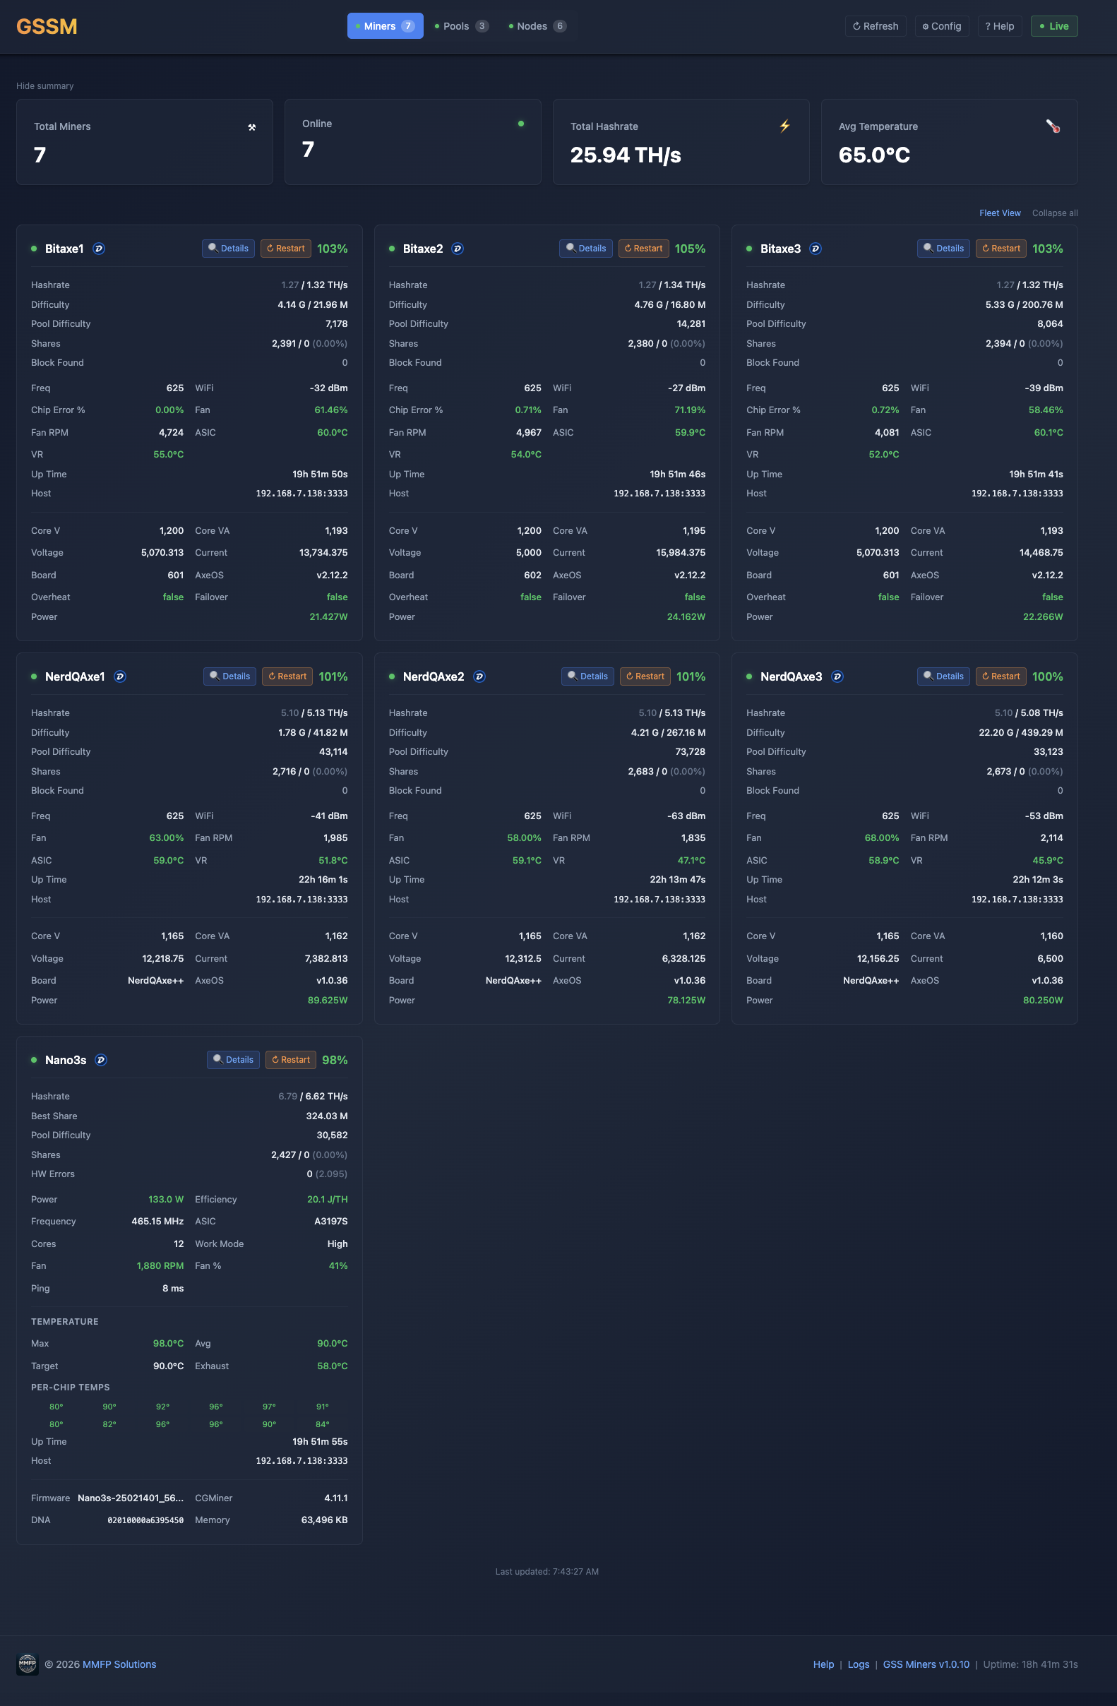Click the coin icon beside Bitaxe1
The image size is (1117, 1706).
pos(99,249)
